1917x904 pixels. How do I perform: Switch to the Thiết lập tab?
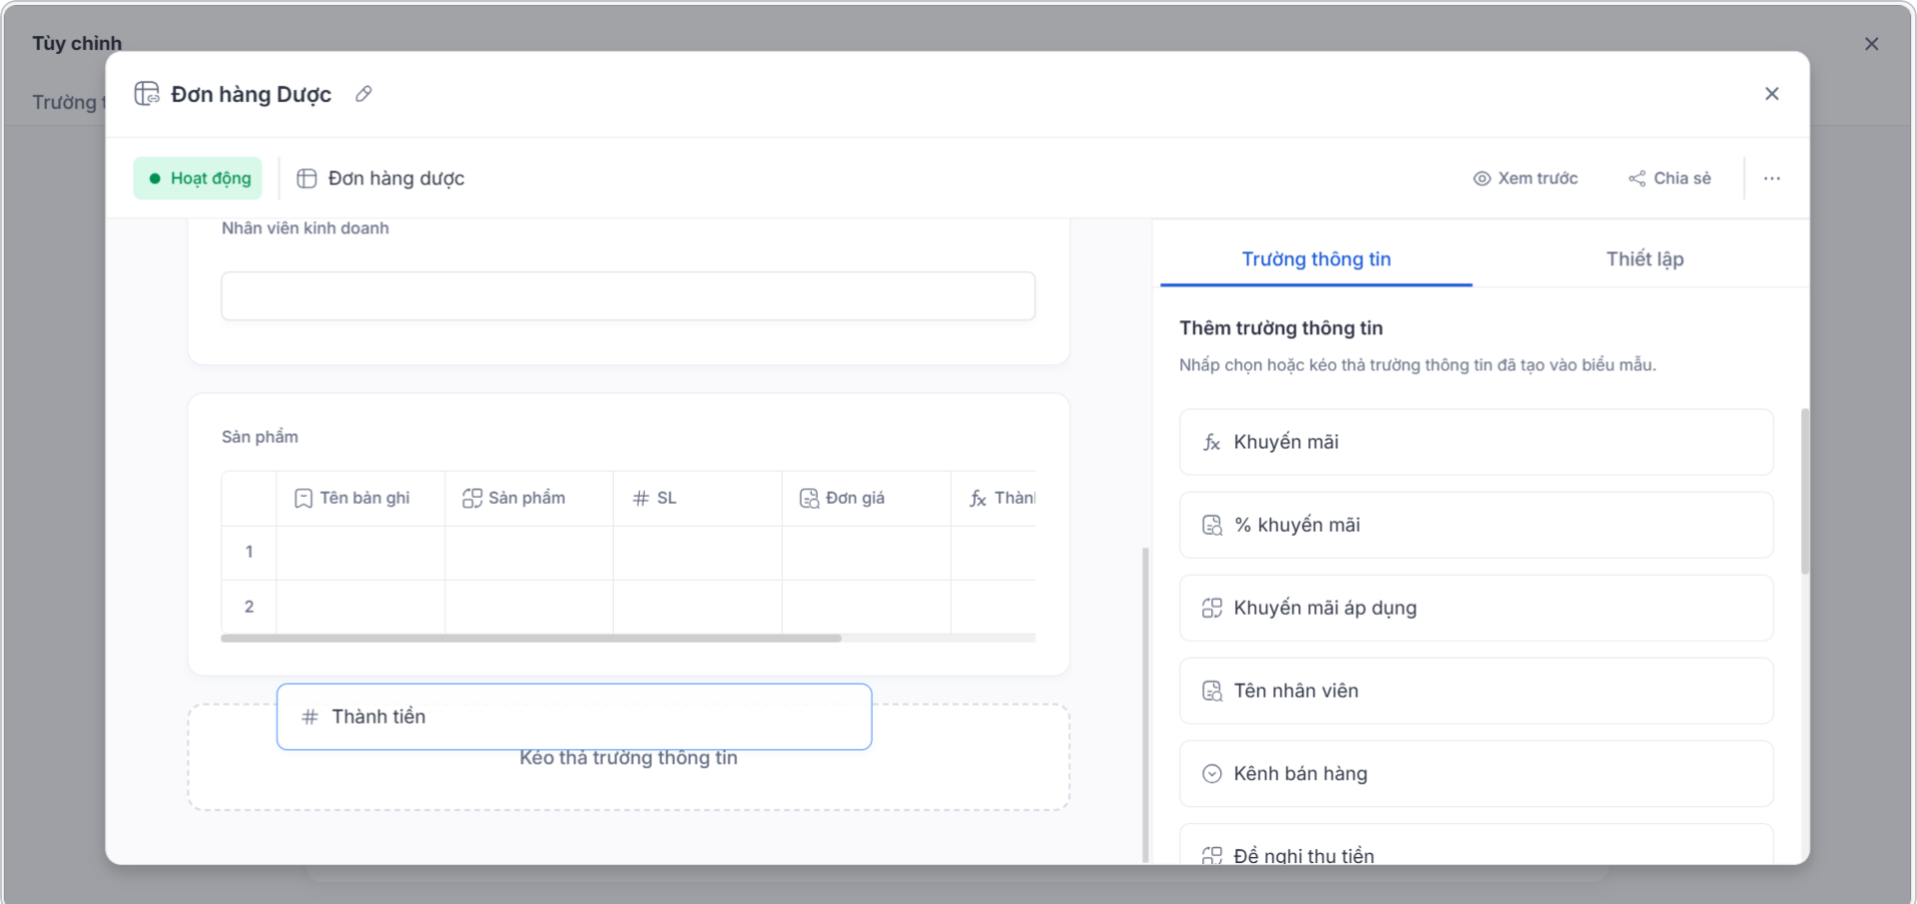1644,259
